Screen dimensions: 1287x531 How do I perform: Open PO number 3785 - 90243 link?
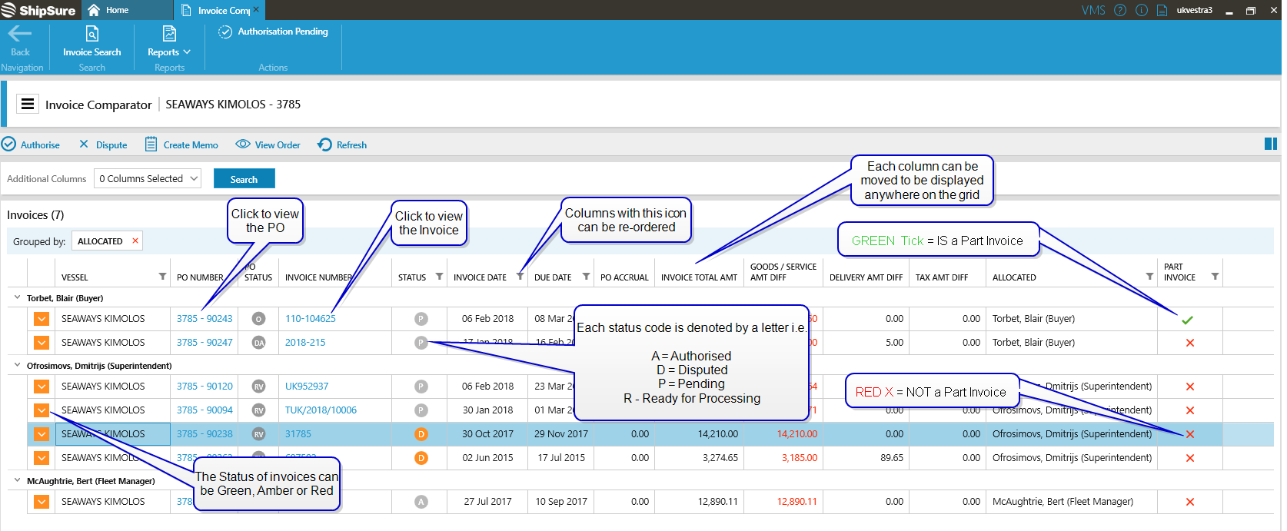205,318
